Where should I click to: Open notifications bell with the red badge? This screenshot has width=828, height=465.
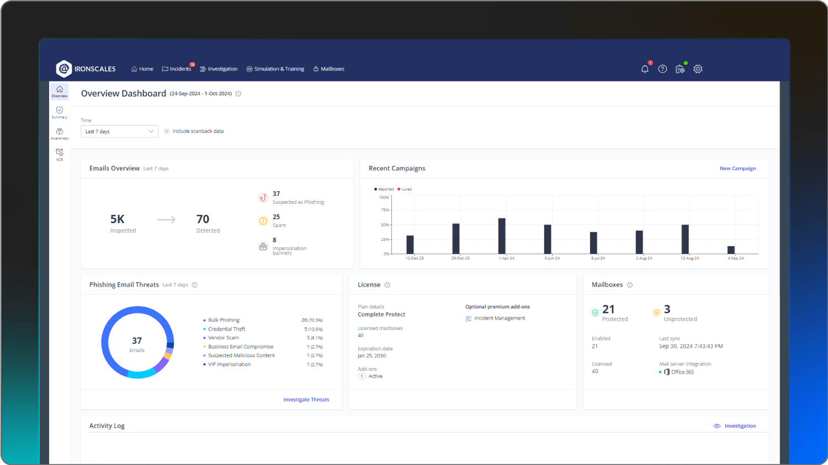tap(645, 69)
